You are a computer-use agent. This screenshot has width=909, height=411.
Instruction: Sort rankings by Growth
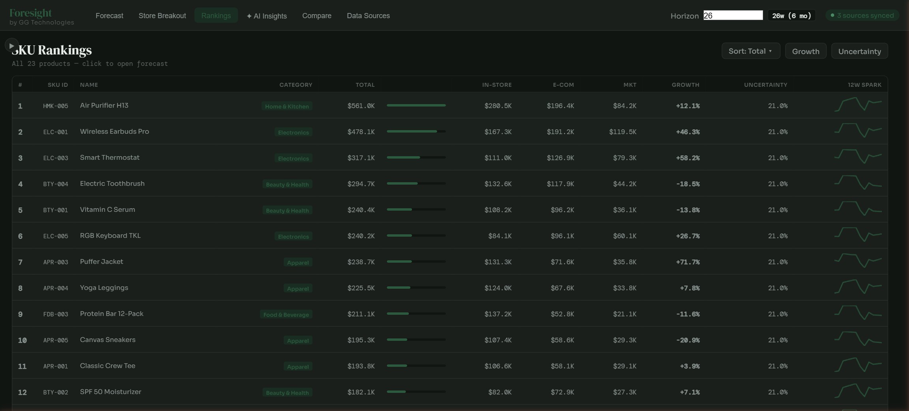click(x=805, y=51)
